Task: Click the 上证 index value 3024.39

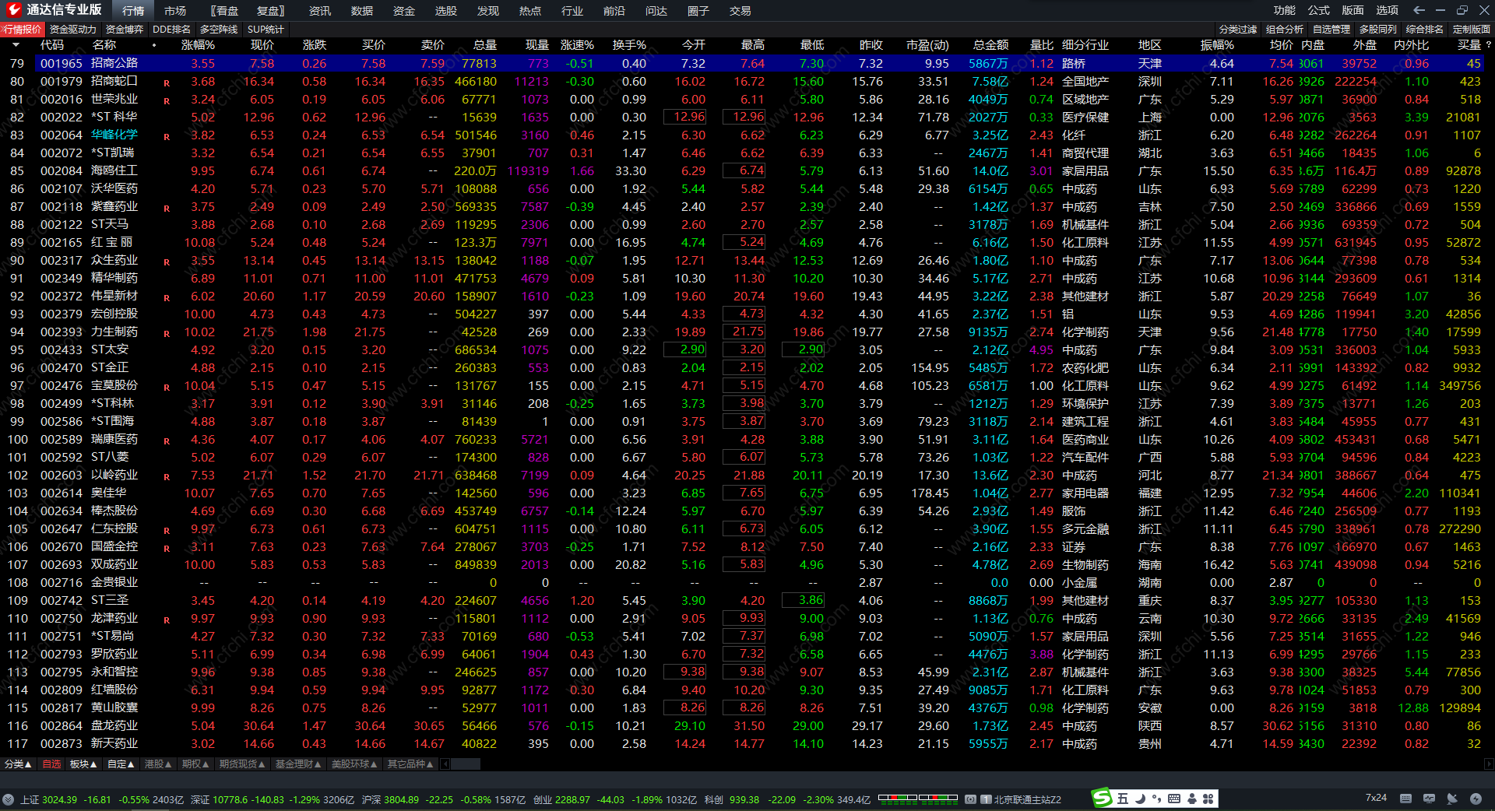Action: click(x=59, y=799)
